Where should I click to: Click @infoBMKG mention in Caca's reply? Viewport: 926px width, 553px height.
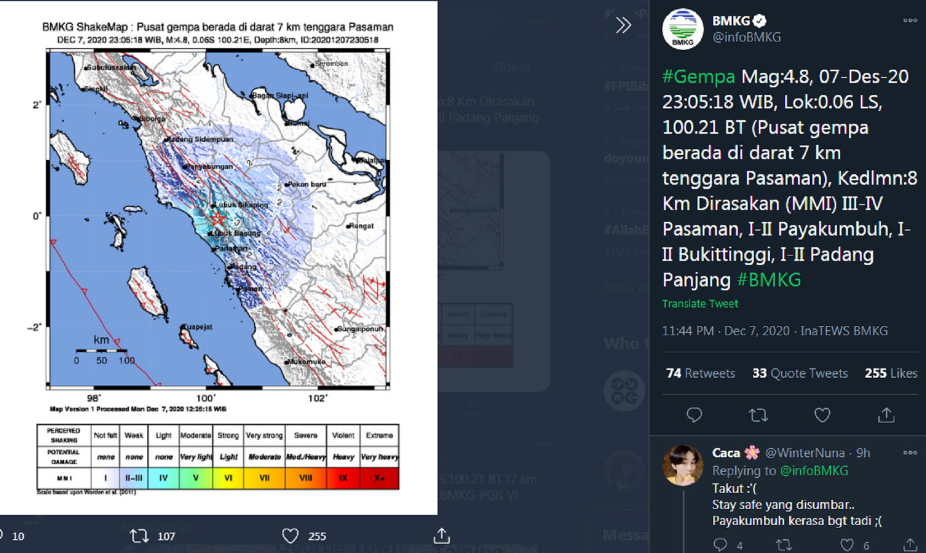pos(814,471)
